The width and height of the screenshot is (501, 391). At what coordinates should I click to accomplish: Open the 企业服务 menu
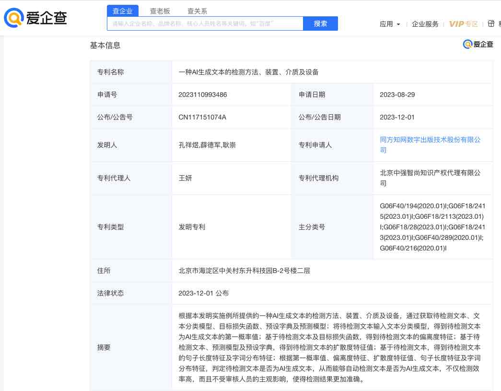point(425,24)
